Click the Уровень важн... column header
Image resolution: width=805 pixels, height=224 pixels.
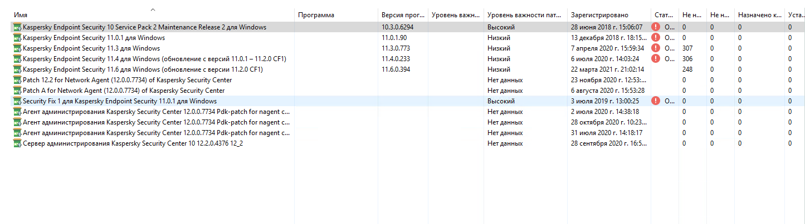456,15
